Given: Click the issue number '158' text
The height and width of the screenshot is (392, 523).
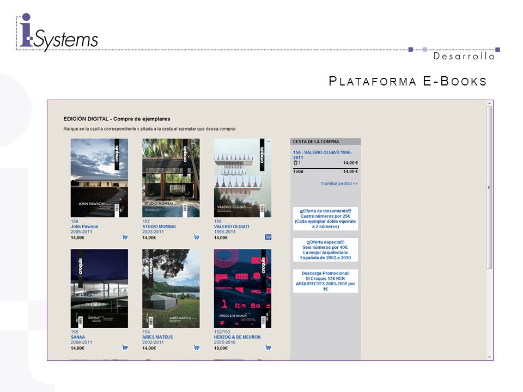Looking at the screenshot, I should [75, 222].
